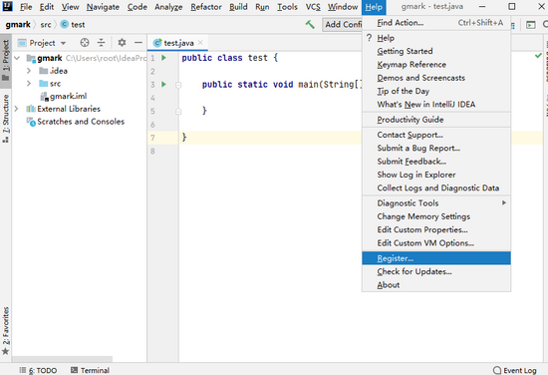Expand the .idea folder
The height and width of the screenshot is (375, 548).
tap(29, 71)
